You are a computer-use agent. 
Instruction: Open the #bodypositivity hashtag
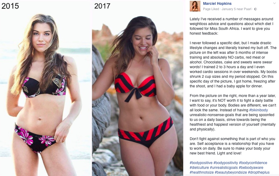(x=226, y=163)
